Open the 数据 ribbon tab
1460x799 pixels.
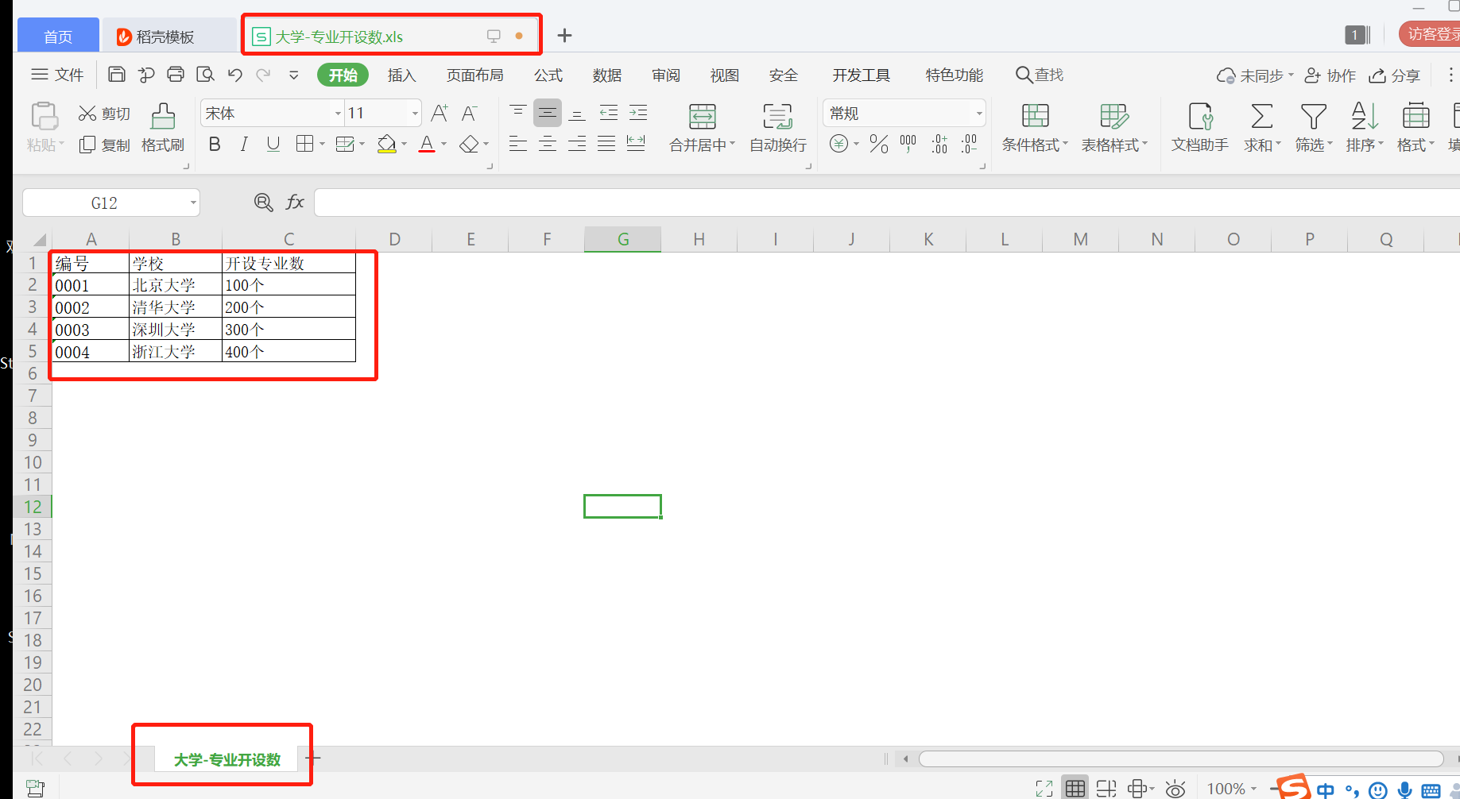pyautogui.click(x=606, y=75)
